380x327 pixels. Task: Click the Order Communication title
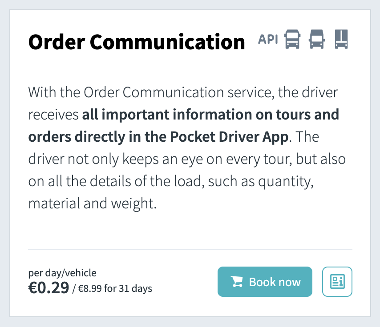[x=137, y=41]
